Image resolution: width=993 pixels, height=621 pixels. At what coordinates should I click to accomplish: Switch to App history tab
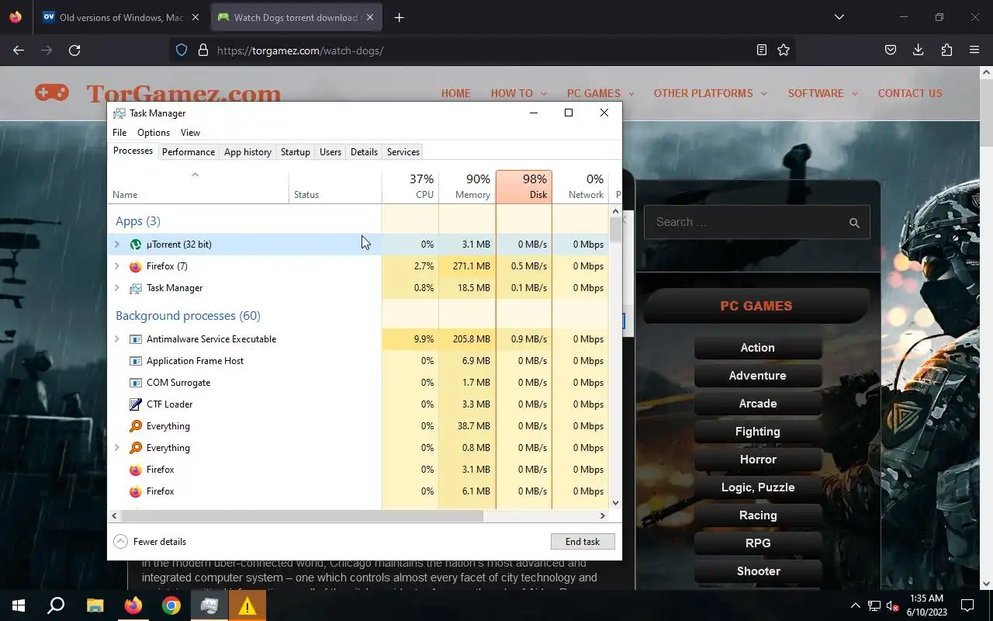247,152
